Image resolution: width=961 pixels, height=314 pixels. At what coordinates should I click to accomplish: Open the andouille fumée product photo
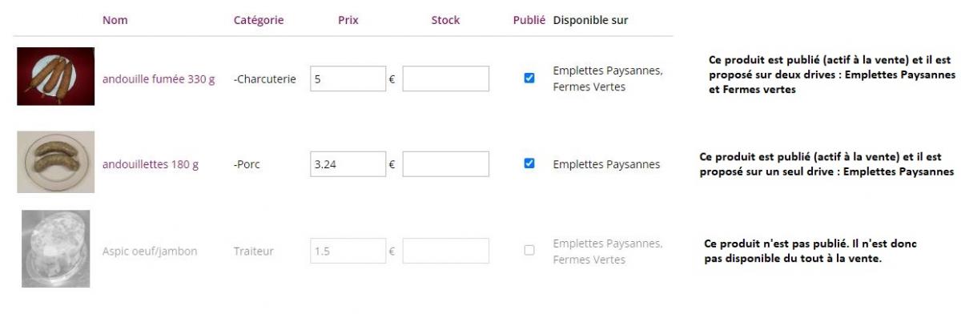(56, 77)
